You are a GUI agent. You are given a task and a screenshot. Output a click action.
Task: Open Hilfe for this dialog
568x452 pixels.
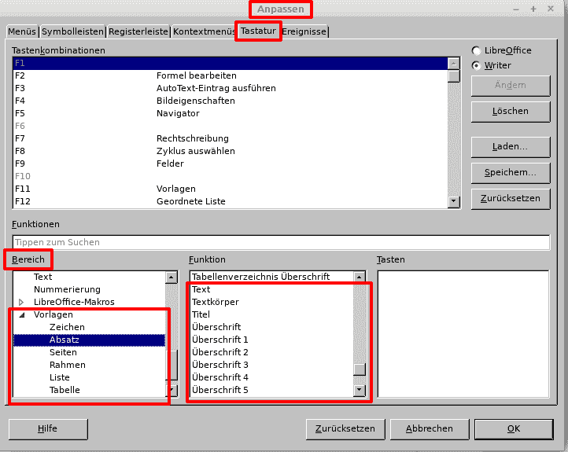47,429
